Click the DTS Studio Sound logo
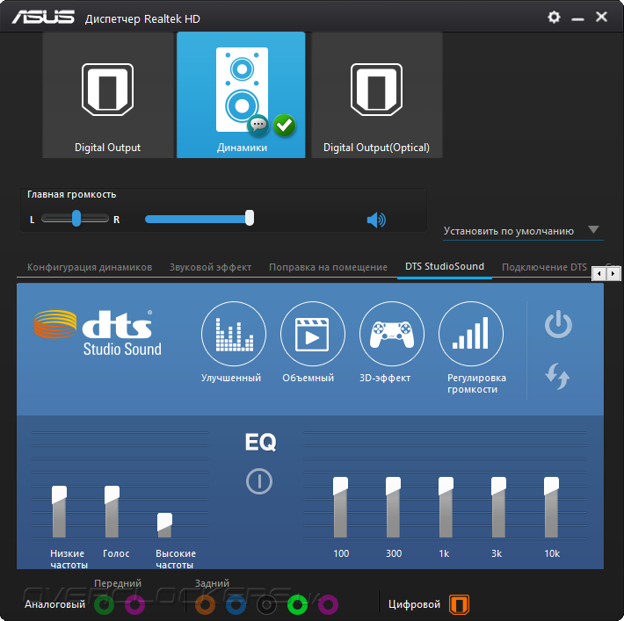This screenshot has height=621, width=624. 98,333
